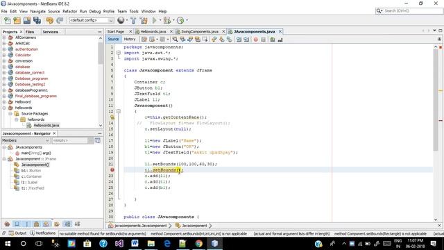This screenshot has height=250, width=444.
Task: Toggle Show Inner Classes in Navigator
Action: tap(46, 224)
